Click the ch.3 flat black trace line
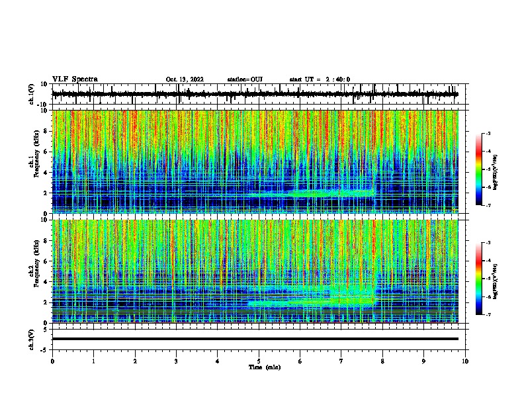The image size is (524, 405). tap(255, 339)
